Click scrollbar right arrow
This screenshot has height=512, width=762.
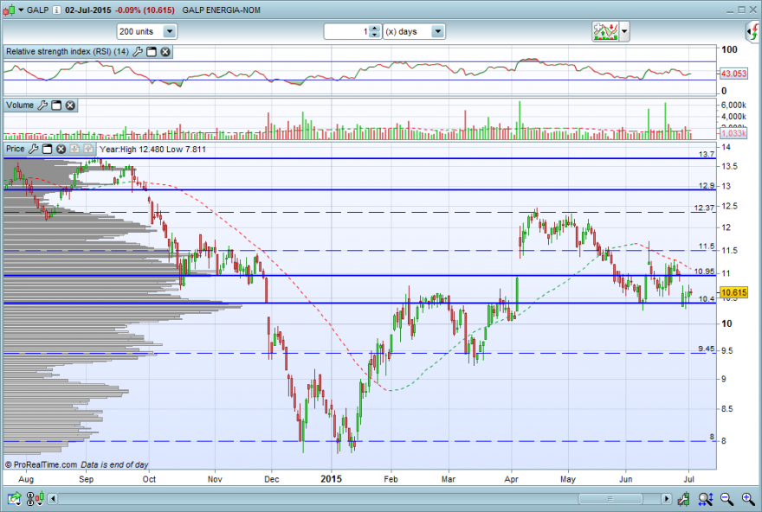[x=666, y=498]
